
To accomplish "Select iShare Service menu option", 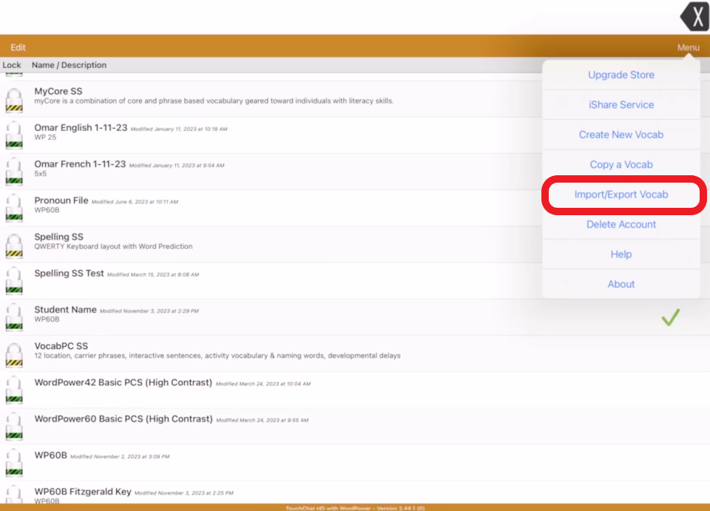I will point(621,105).
